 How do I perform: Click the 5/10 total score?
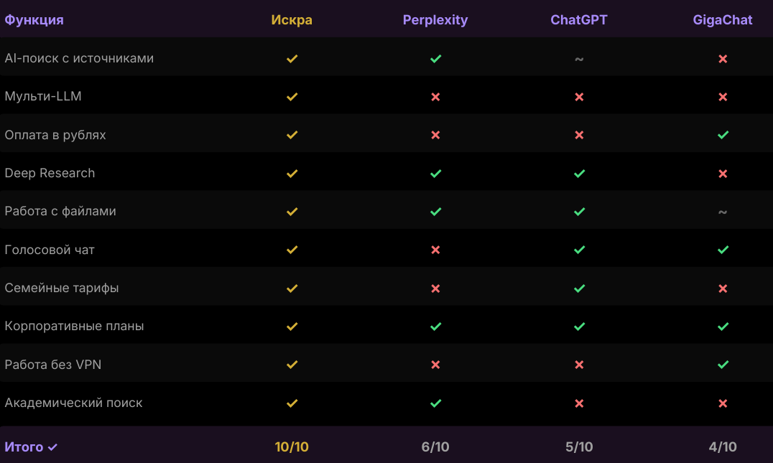579,446
